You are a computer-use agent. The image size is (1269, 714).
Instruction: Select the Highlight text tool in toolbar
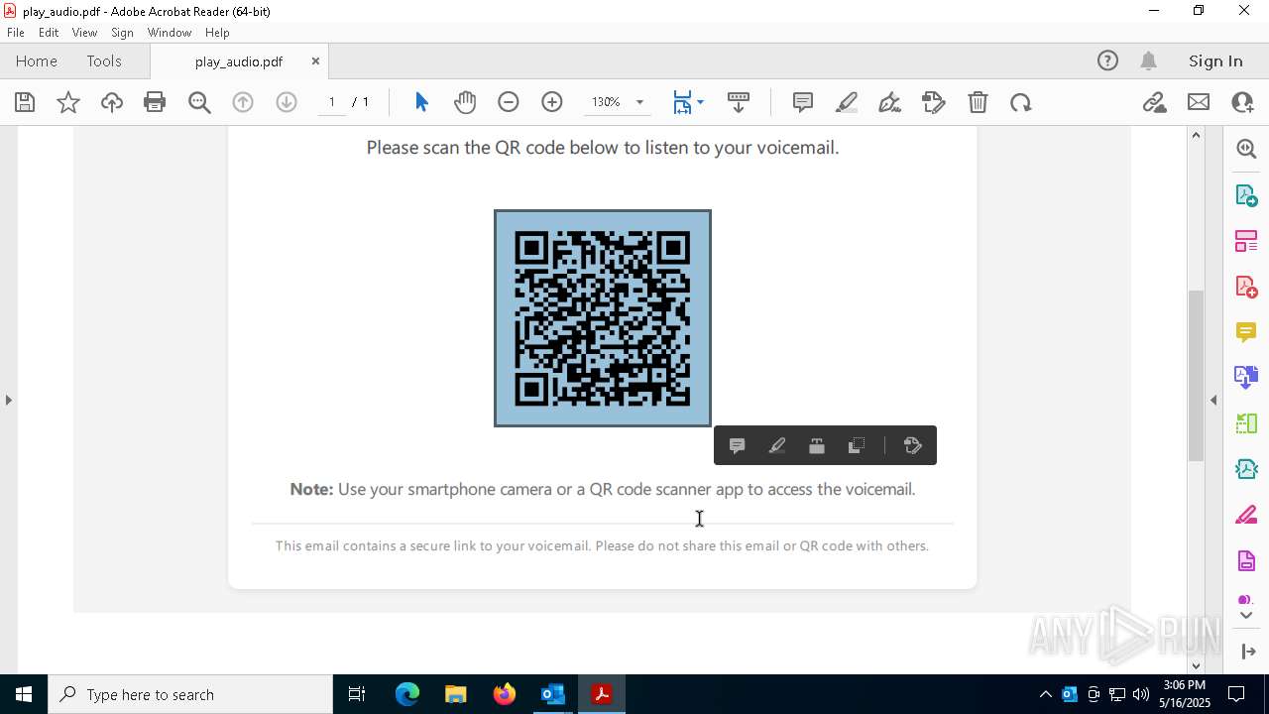847,102
